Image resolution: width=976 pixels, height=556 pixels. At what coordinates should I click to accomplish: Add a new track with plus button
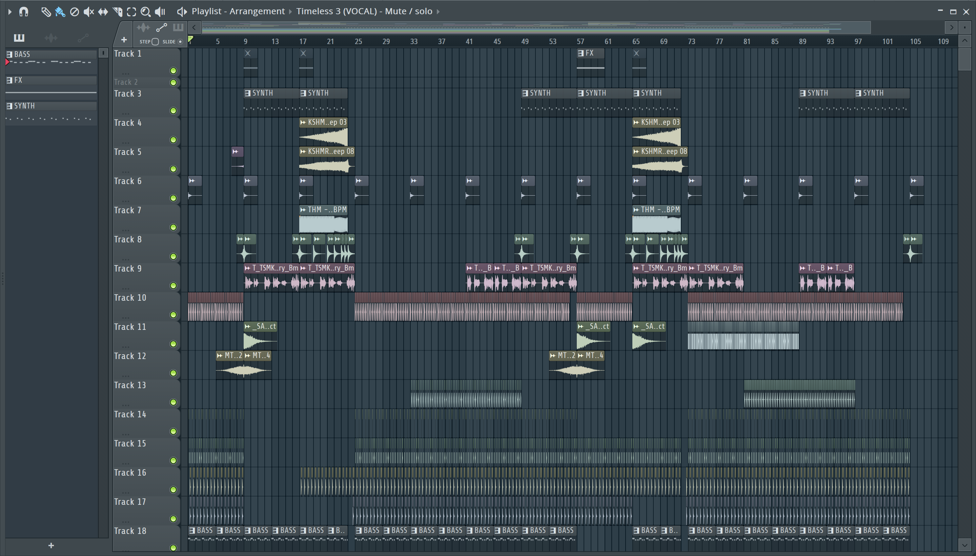click(x=124, y=40)
